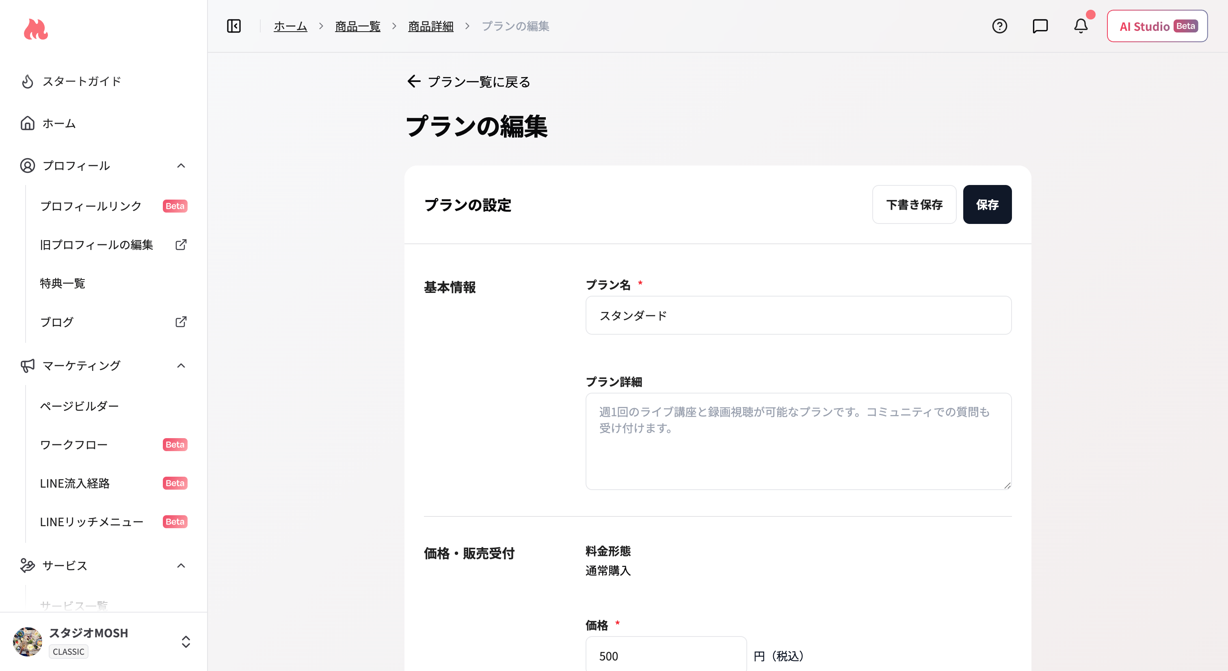Collapse the マーケティング section chevron
Screen dimensions: 1228x671
(x=181, y=366)
